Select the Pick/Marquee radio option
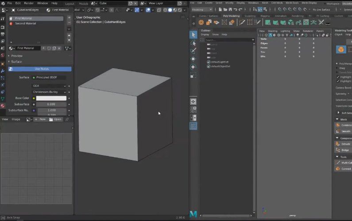Screen dimensions: 352x221 [x=337, y=64]
